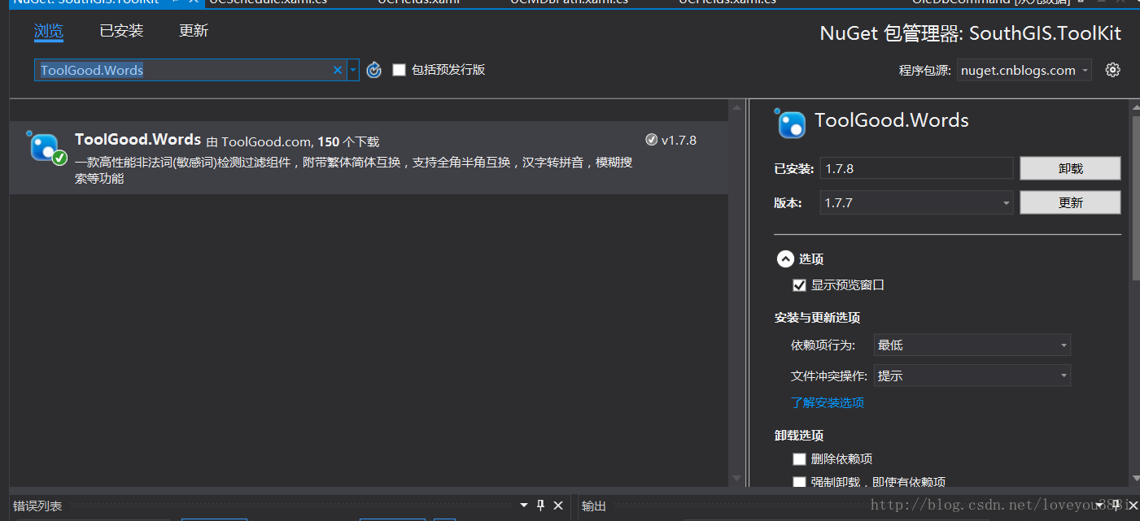Click the refresh search results icon
The height and width of the screenshot is (521, 1140).
pos(373,70)
